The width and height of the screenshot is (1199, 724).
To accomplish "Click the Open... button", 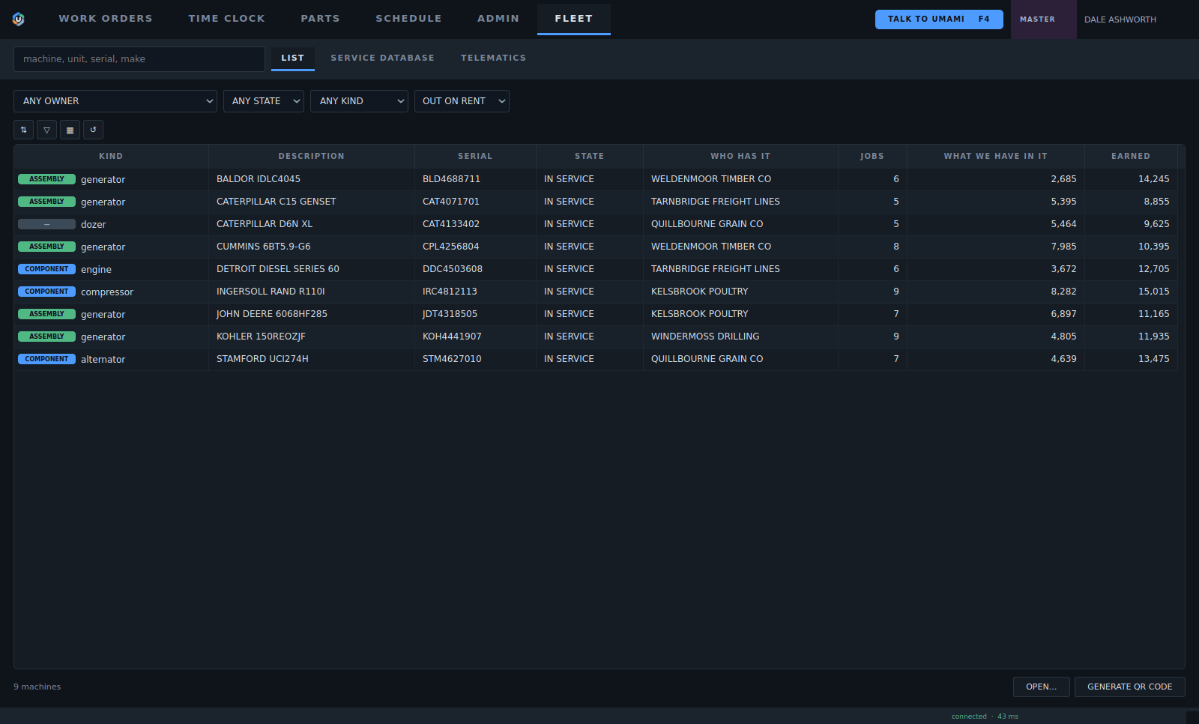I will (1042, 687).
